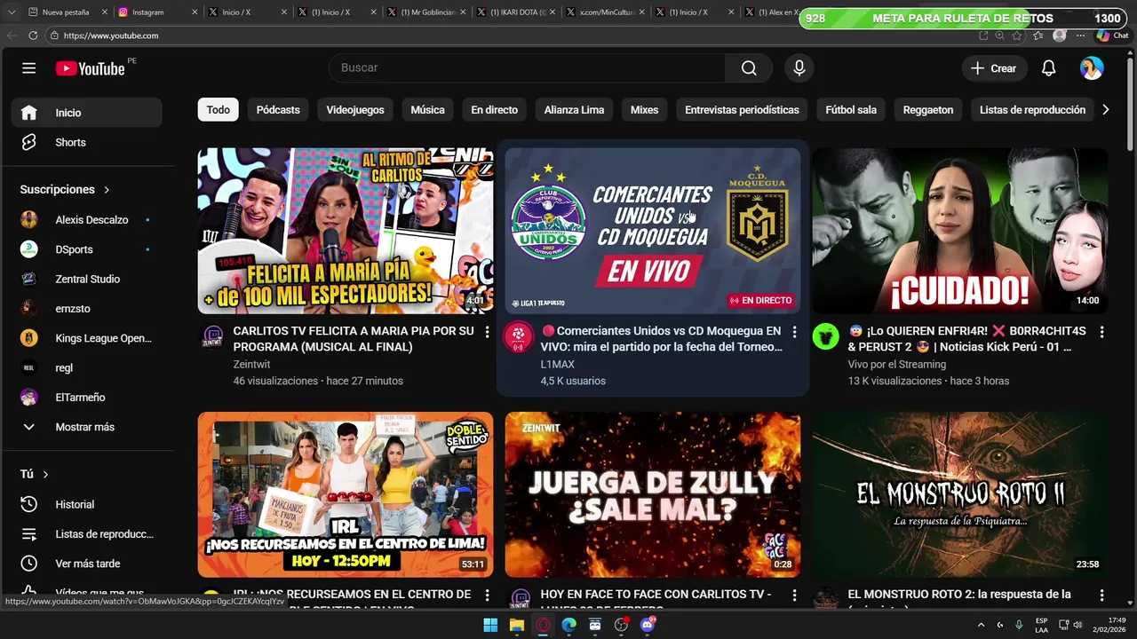Click the Crear button

994,68
